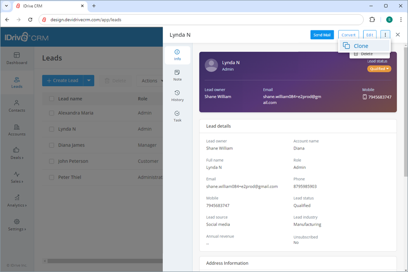This screenshot has width=408, height=272.
Task: Select the Lynda N row checkbox
Action: [x=51, y=129]
